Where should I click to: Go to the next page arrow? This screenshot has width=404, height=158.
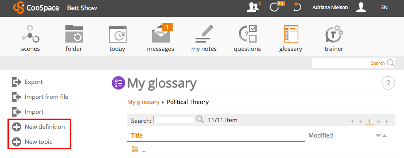(x=379, y=122)
